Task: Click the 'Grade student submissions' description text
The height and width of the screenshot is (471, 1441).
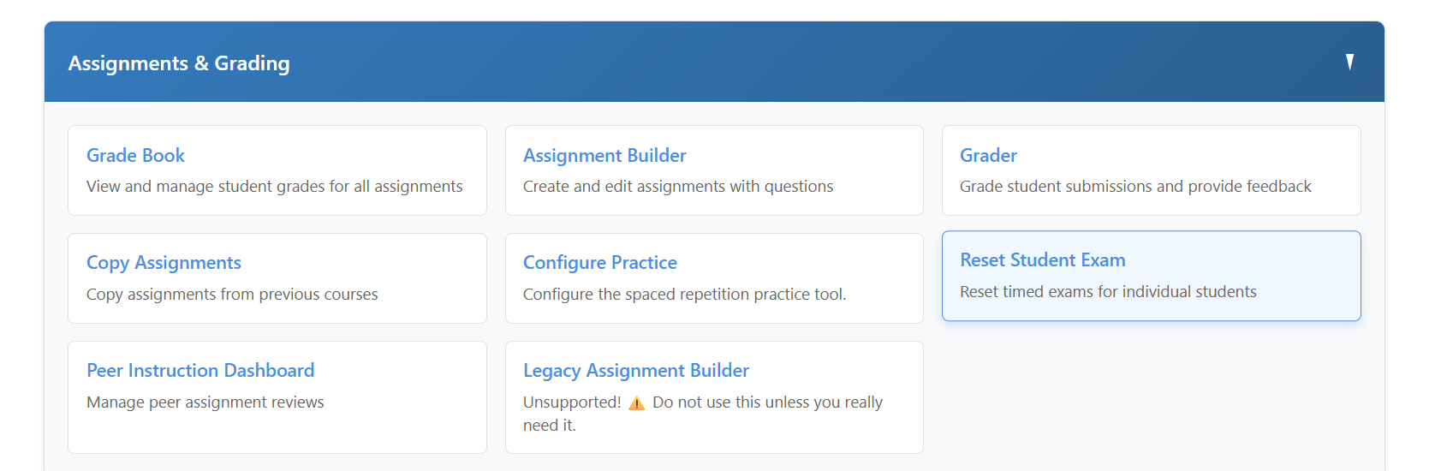Action: (x=1134, y=187)
